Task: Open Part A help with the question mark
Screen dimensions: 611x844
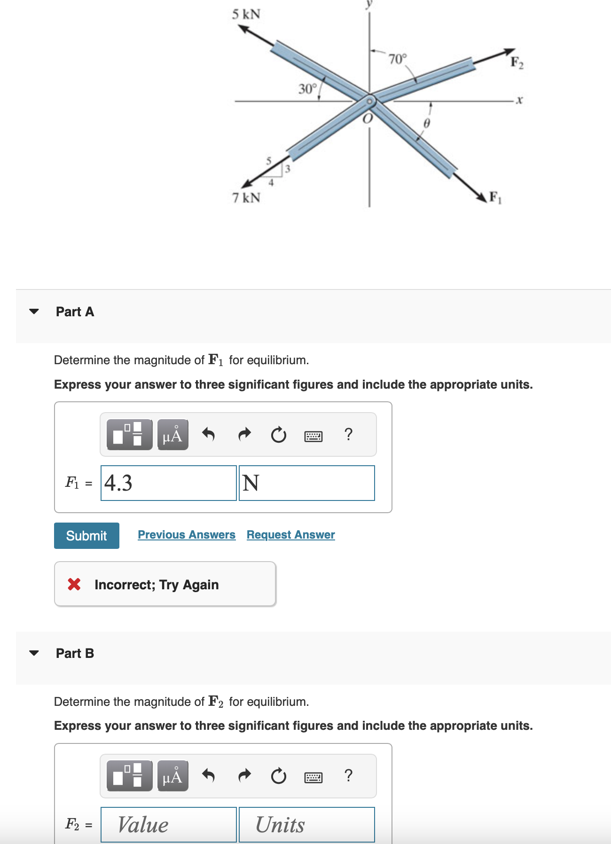Action: click(348, 436)
